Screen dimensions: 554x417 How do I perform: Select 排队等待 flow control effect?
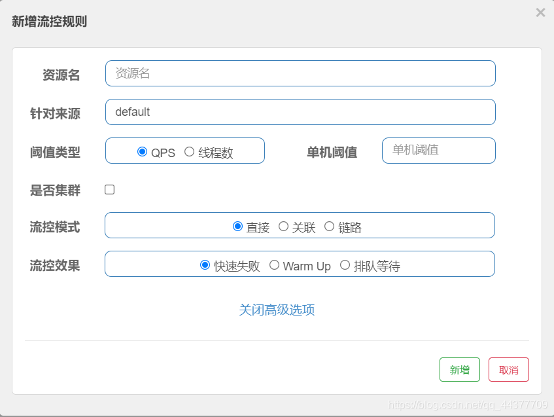pos(345,265)
